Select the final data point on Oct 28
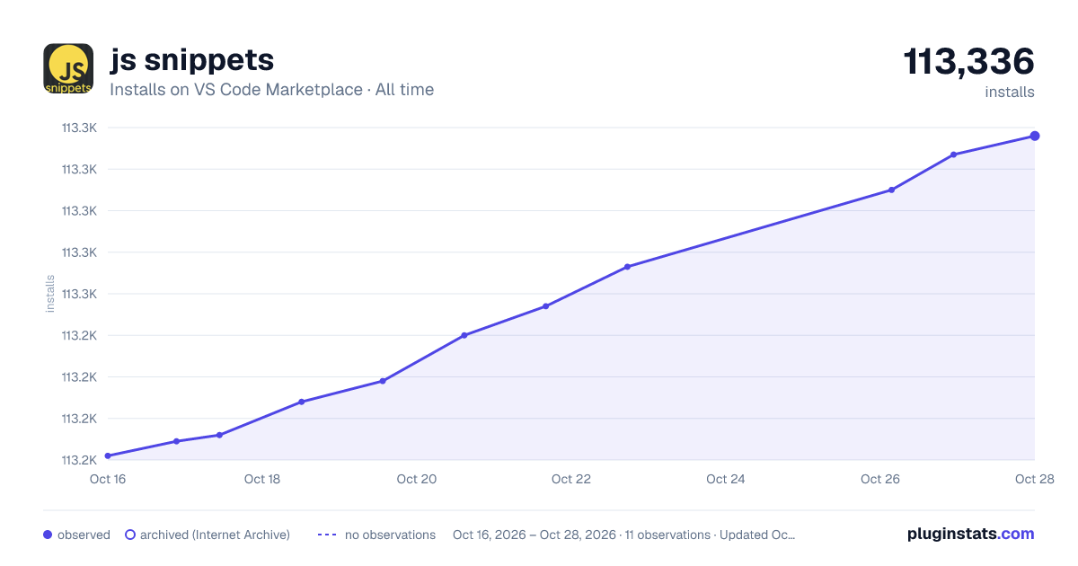1078x566 pixels. coord(1035,136)
